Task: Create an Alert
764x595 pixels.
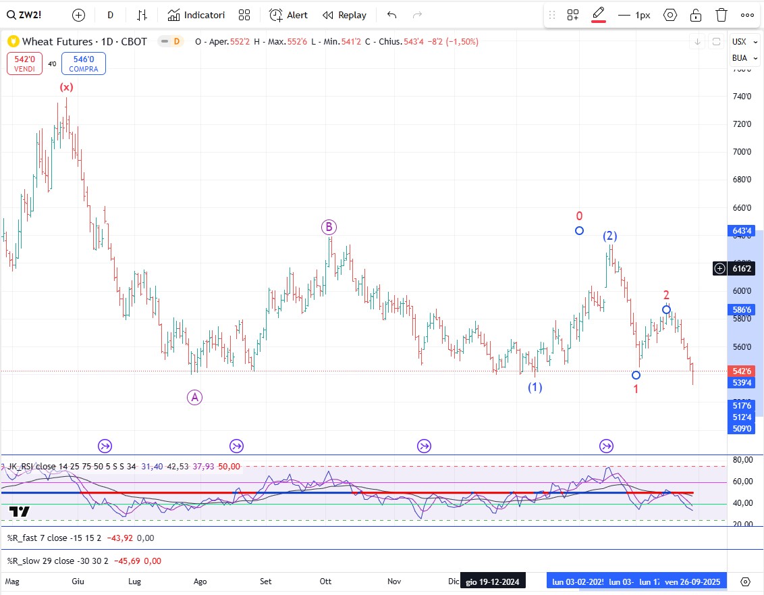Action: click(288, 15)
